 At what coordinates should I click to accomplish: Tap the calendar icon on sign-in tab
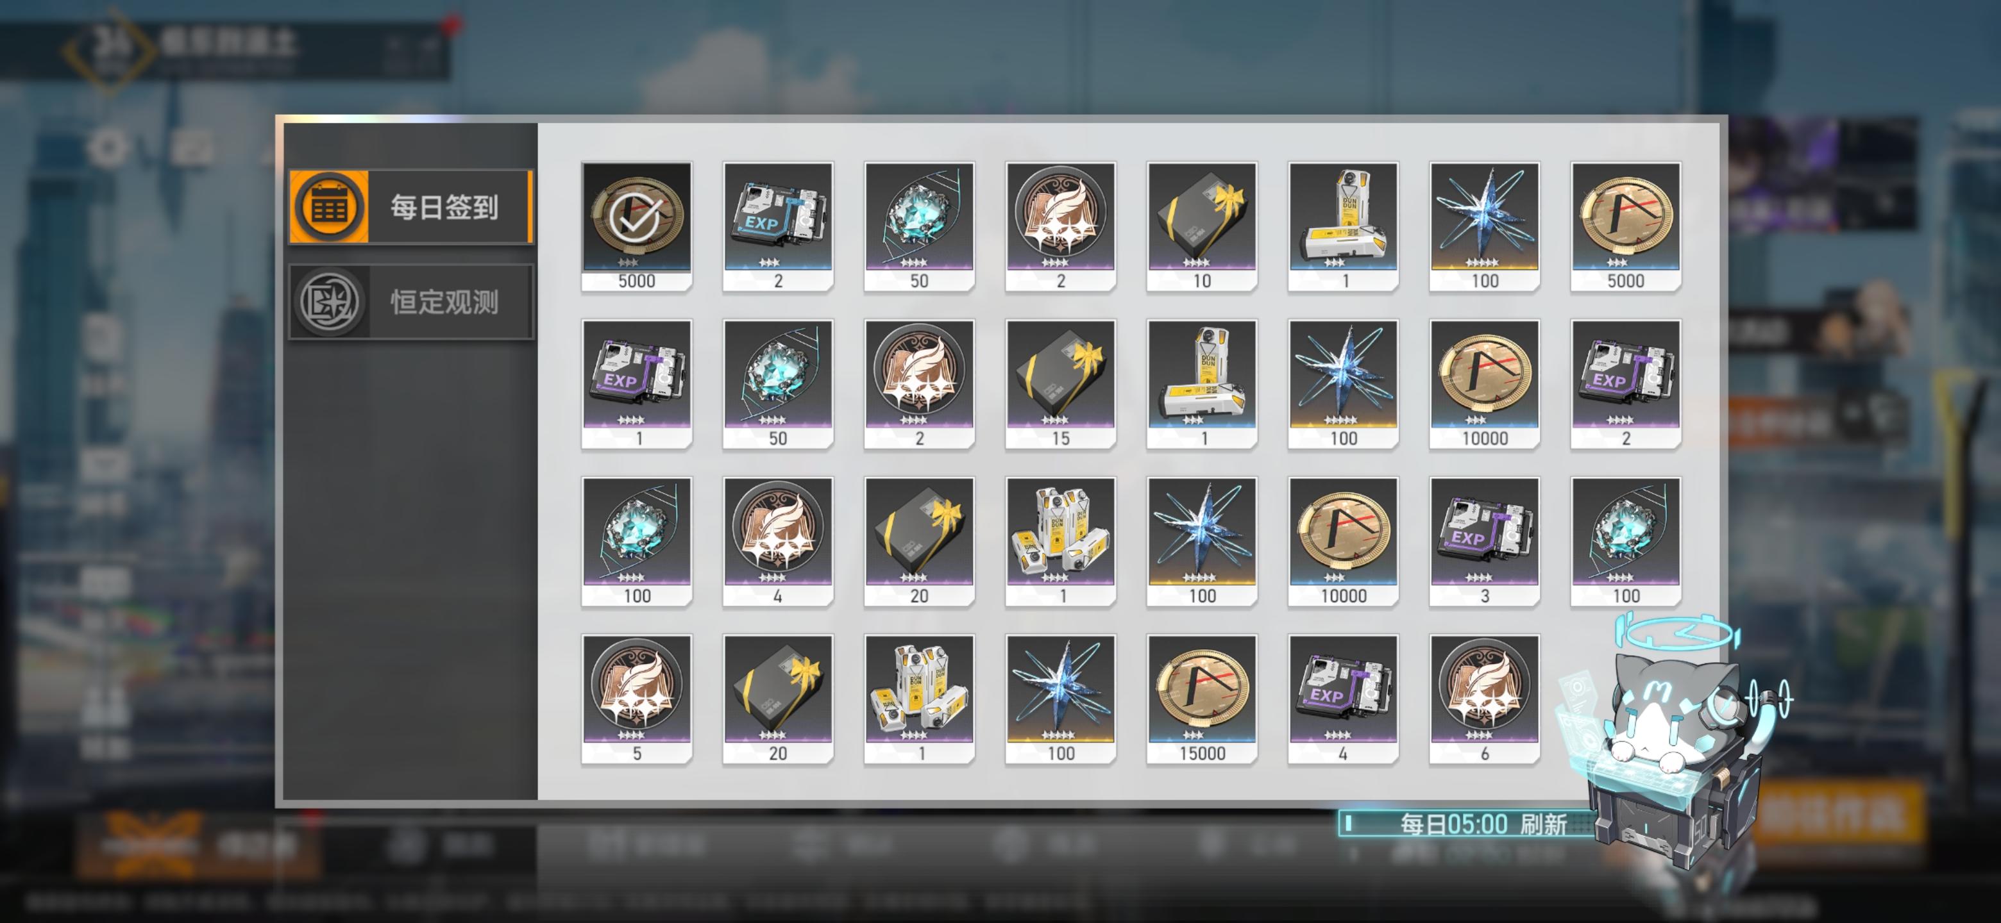tap(330, 207)
